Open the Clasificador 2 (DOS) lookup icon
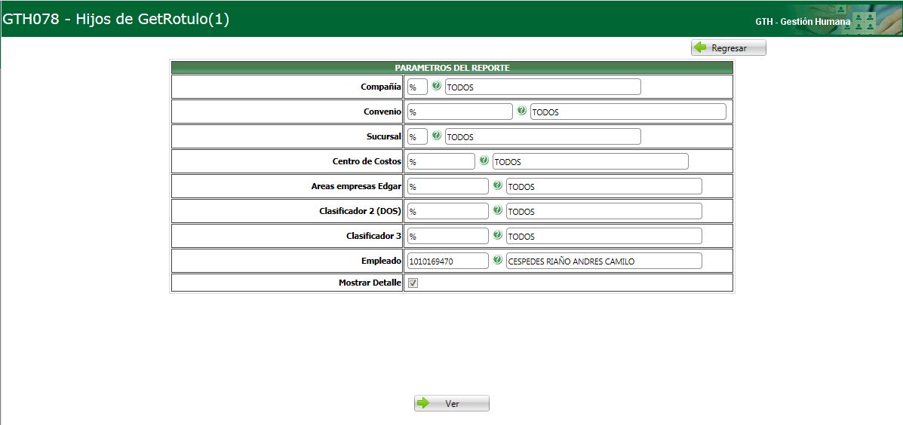This screenshot has height=425, width=903. coord(498,210)
